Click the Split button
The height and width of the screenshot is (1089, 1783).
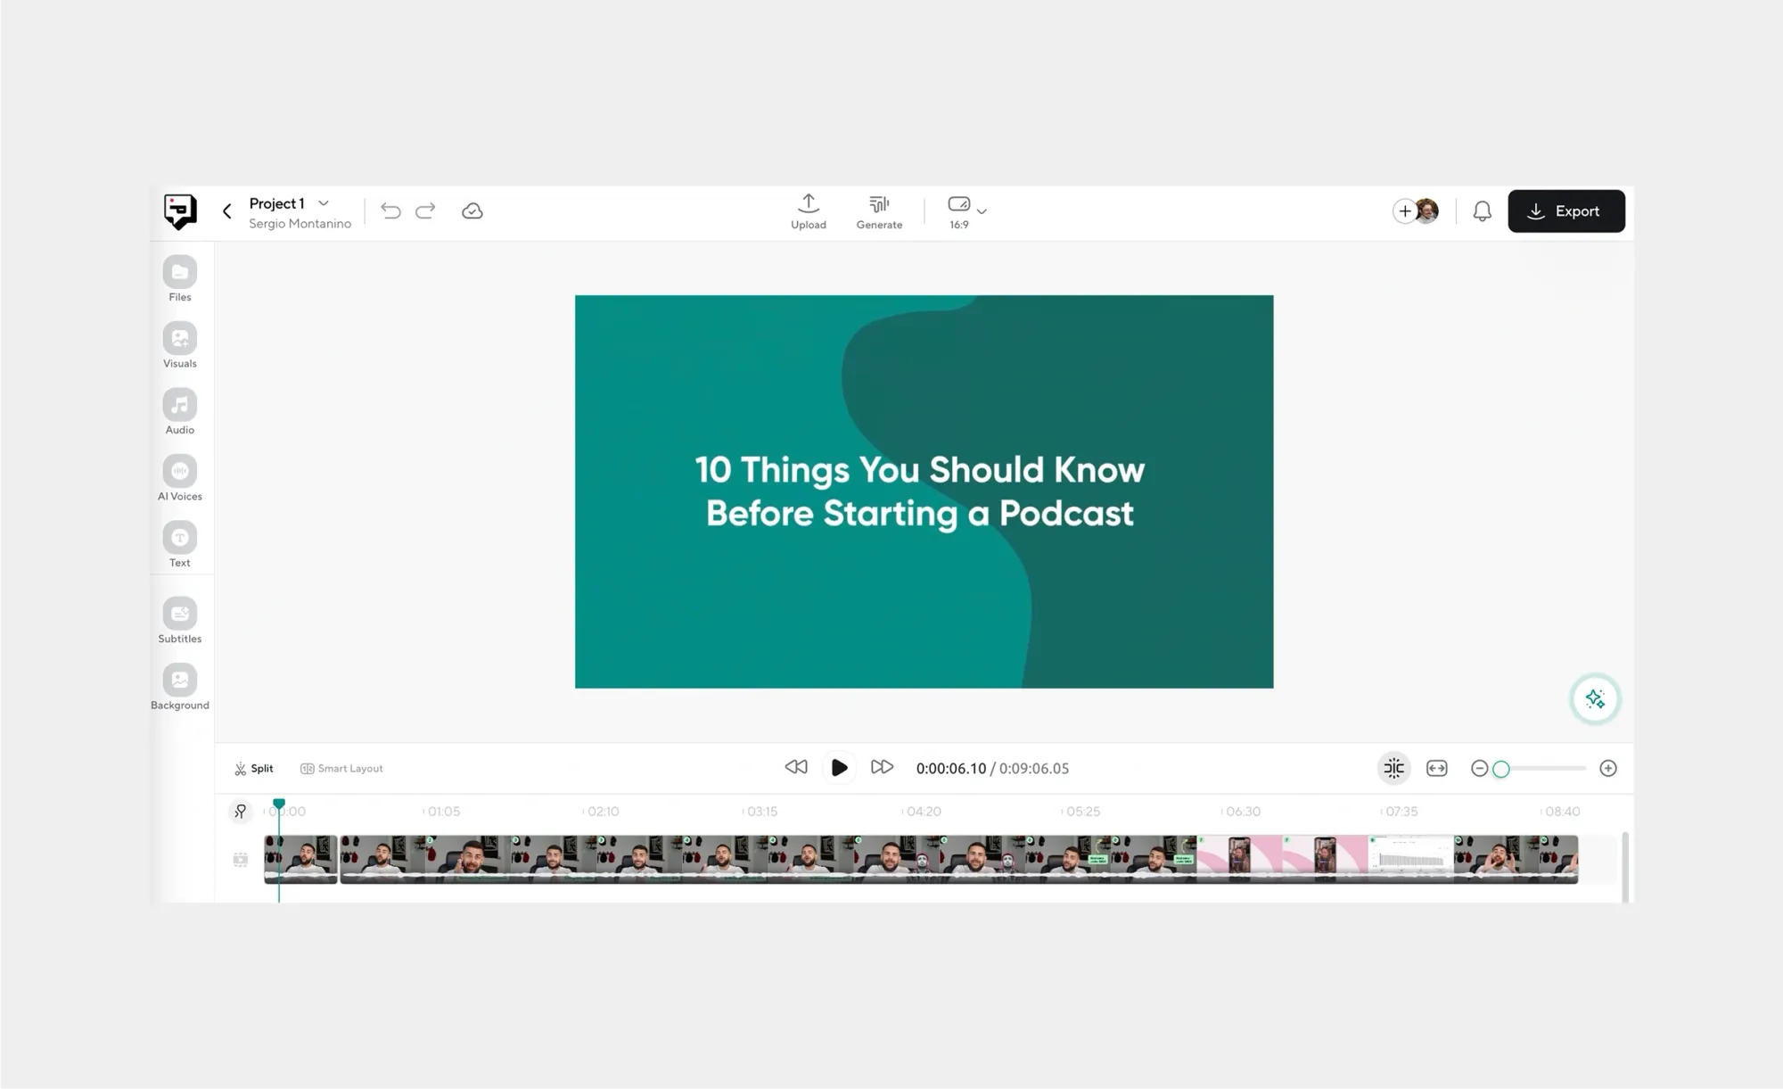pos(254,768)
